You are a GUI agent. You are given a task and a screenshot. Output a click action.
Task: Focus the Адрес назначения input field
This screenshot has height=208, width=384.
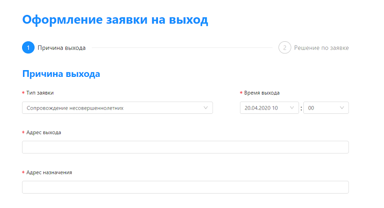(x=185, y=187)
